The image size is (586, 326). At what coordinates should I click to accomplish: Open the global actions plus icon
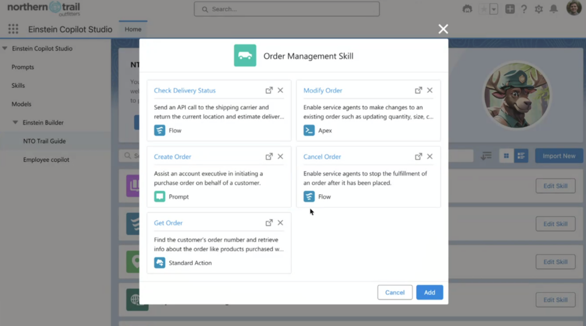tap(510, 9)
